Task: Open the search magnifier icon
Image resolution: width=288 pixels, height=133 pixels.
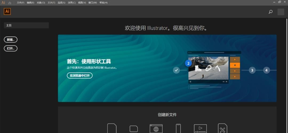Action: [271, 12]
